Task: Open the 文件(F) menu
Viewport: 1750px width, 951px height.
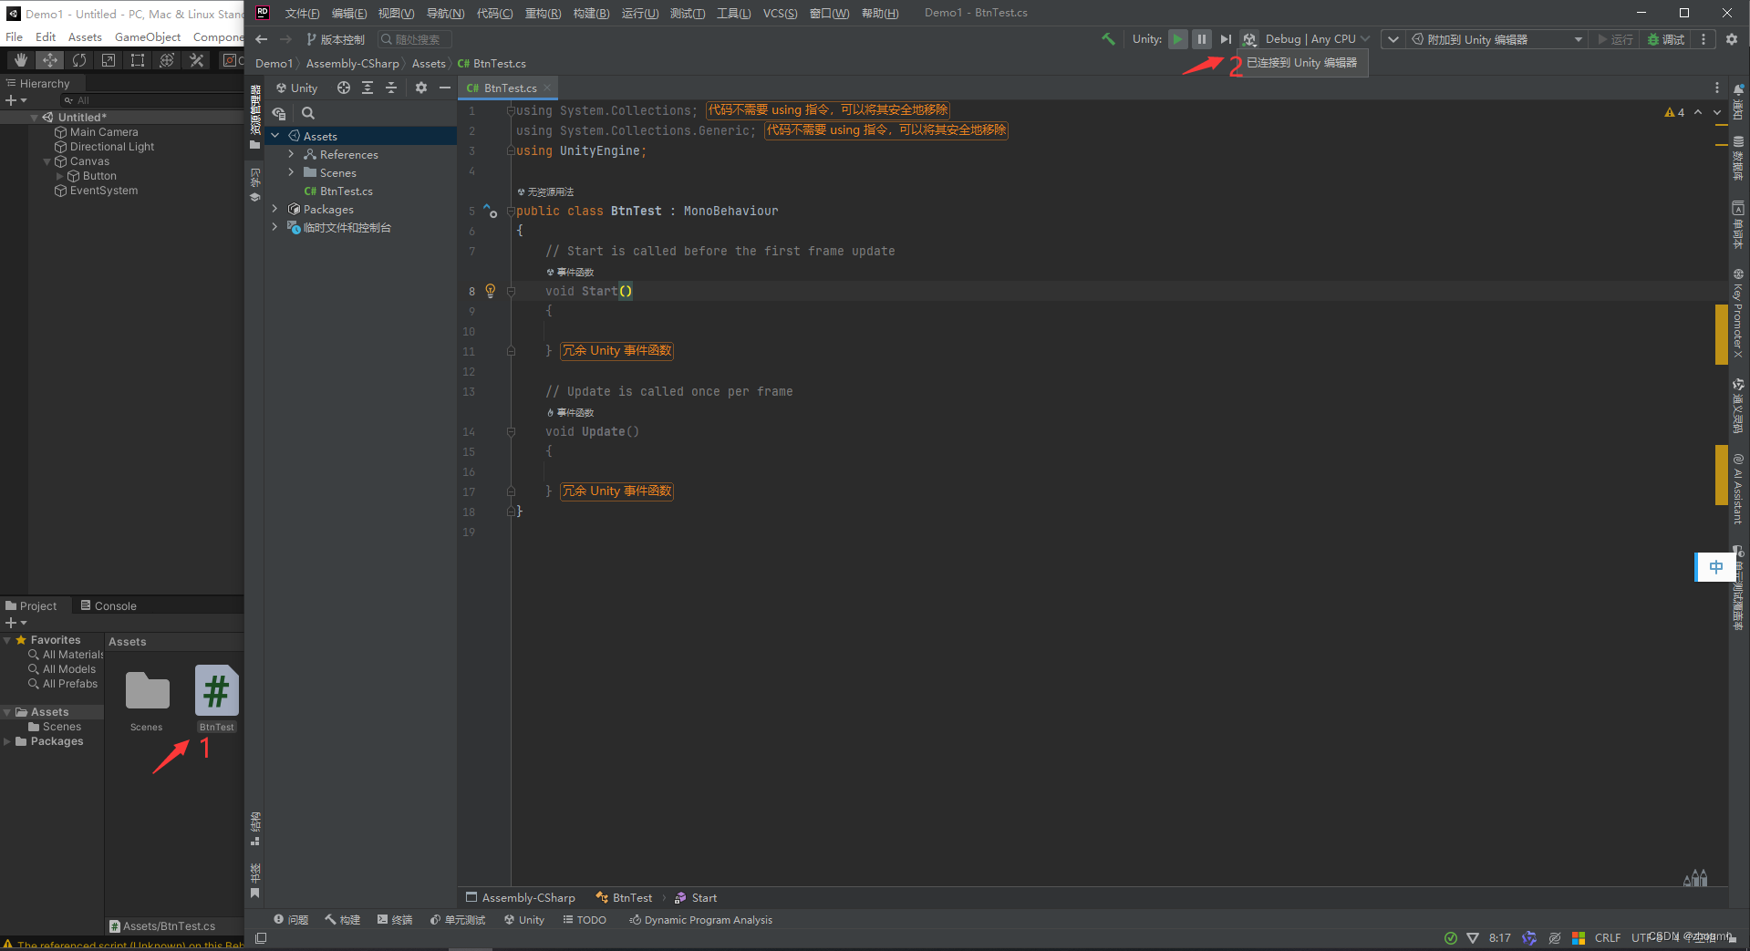Action: 302,13
